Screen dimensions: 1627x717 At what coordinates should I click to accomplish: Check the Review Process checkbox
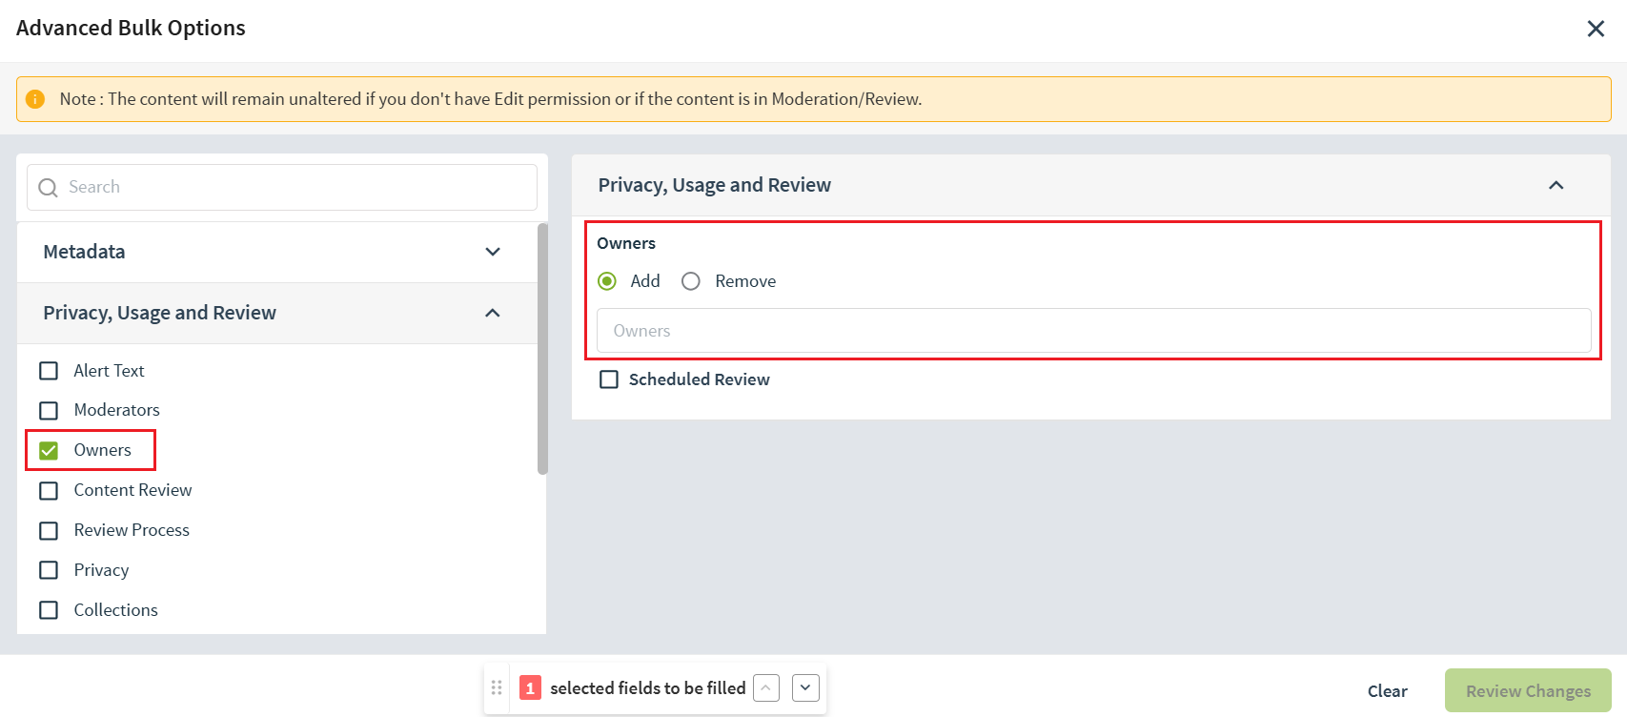point(49,530)
